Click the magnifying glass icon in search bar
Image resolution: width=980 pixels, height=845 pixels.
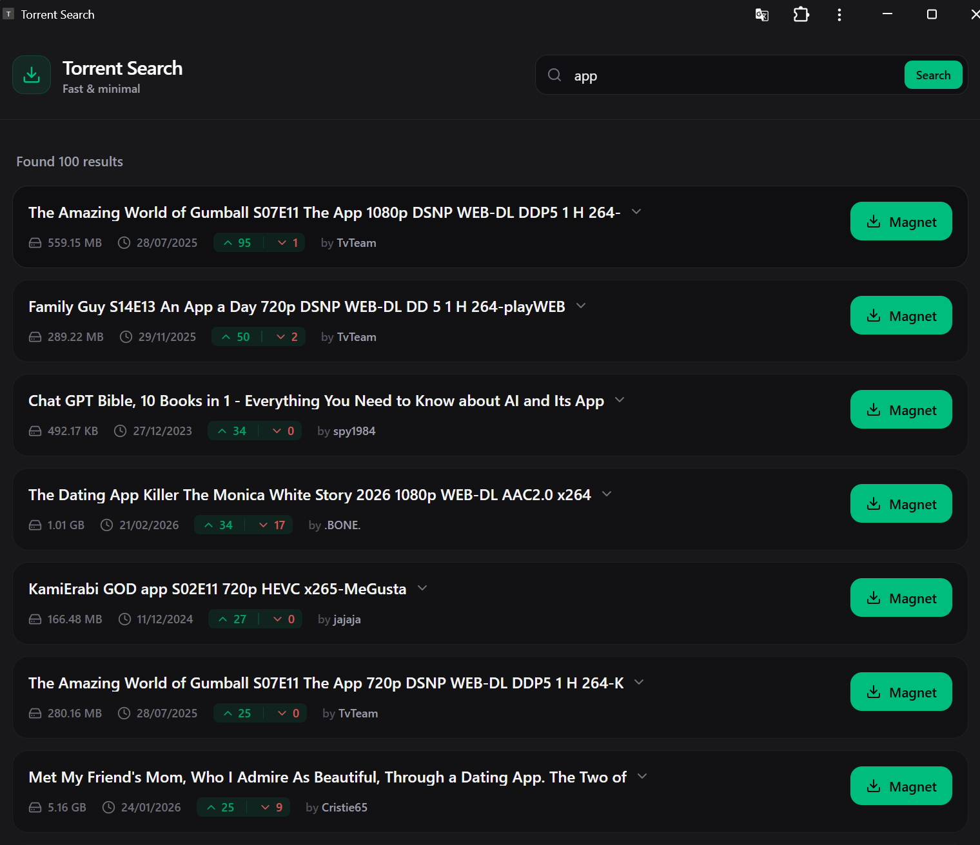click(x=554, y=75)
